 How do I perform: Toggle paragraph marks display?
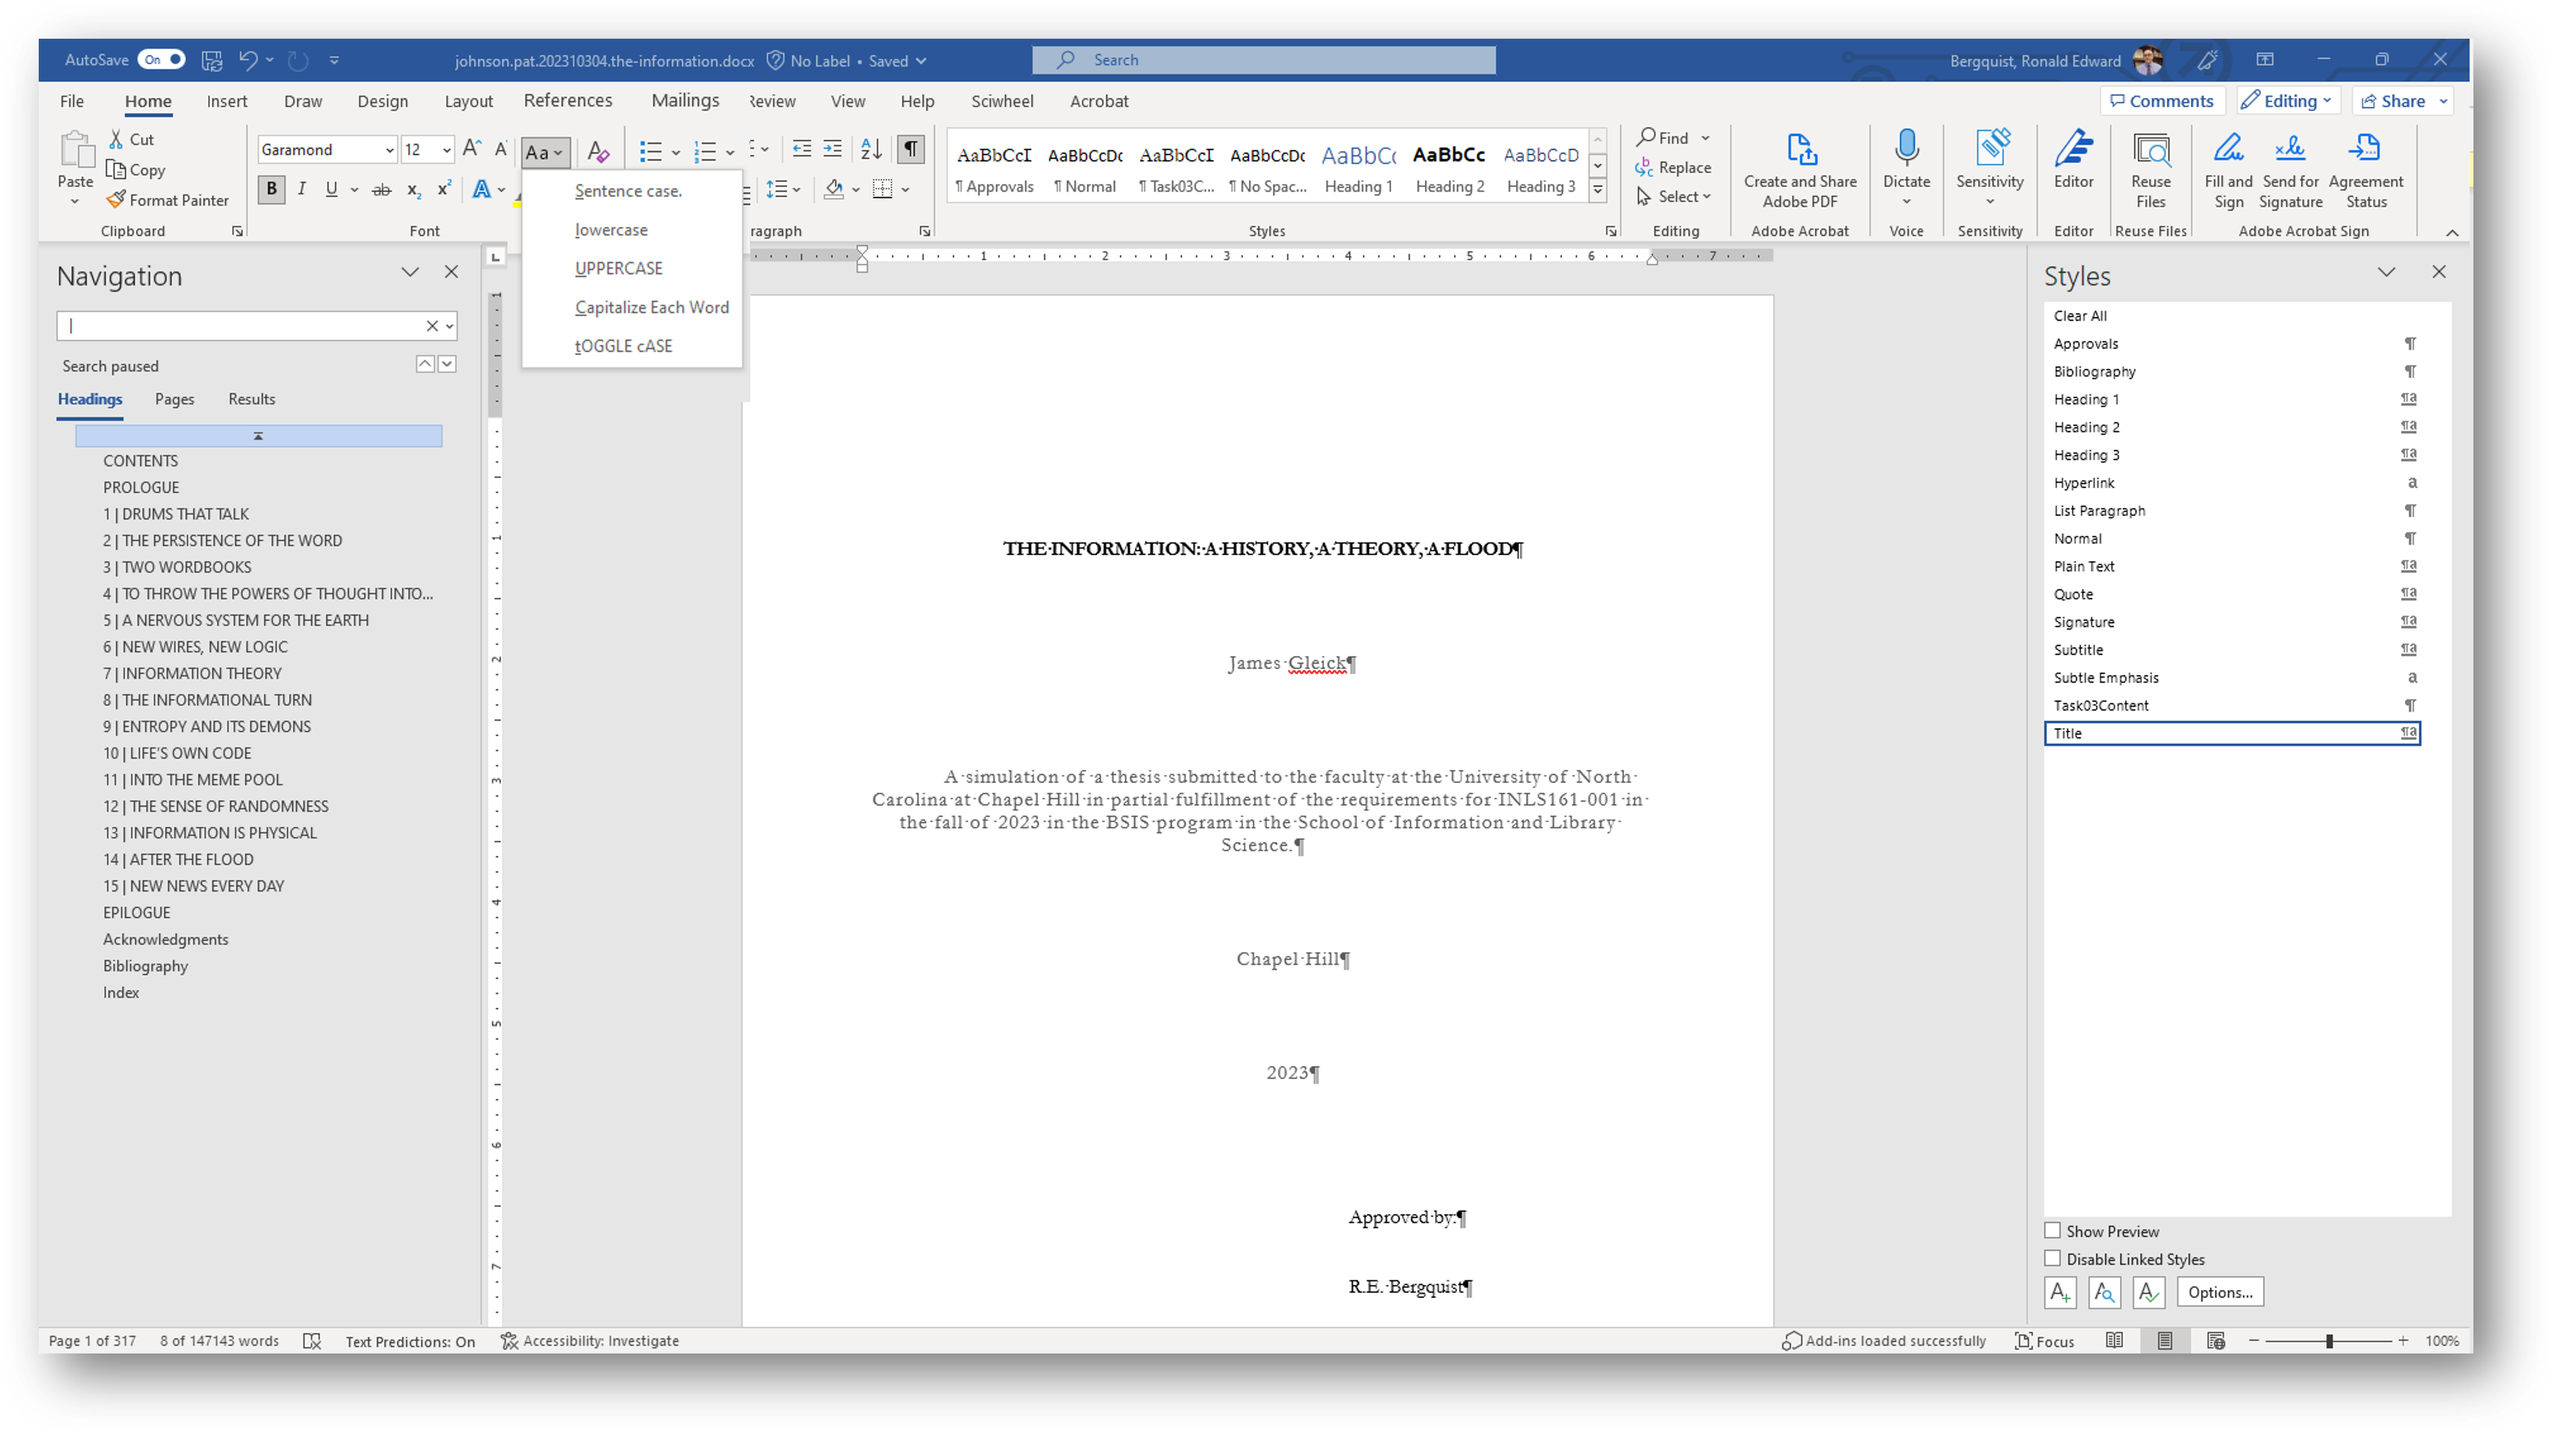tap(910, 149)
